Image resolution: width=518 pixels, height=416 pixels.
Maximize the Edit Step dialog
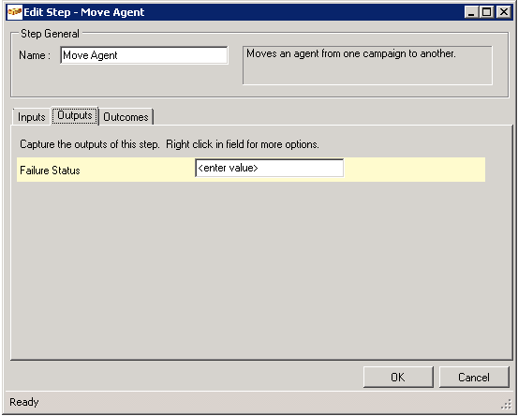487,12
